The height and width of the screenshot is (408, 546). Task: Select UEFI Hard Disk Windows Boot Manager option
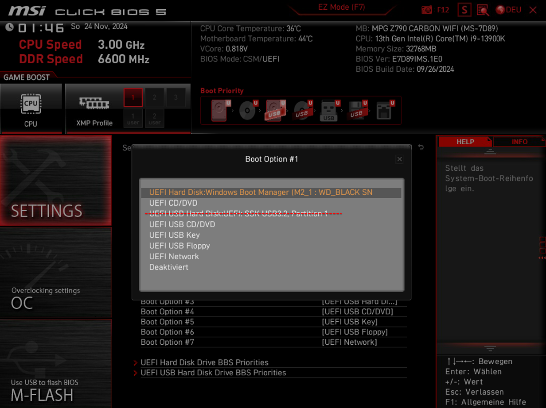tap(271, 192)
